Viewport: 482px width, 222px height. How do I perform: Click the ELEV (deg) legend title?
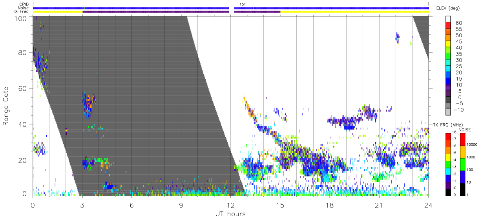(448, 8)
